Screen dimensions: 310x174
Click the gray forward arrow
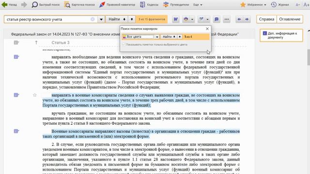click(24, 4)
